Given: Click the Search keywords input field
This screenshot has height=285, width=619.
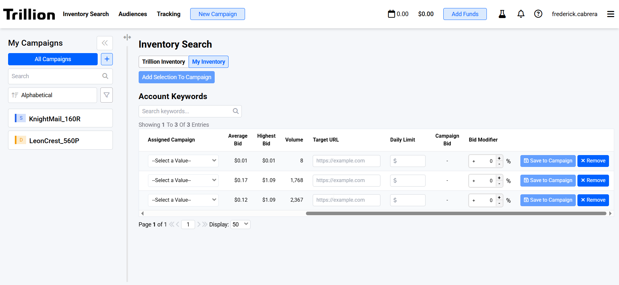Looking at the screenshot, I should click(x=187, y=111).
